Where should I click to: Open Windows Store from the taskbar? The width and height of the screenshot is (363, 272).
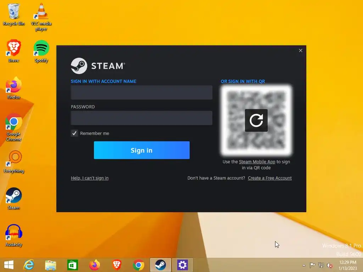point(72,265)
